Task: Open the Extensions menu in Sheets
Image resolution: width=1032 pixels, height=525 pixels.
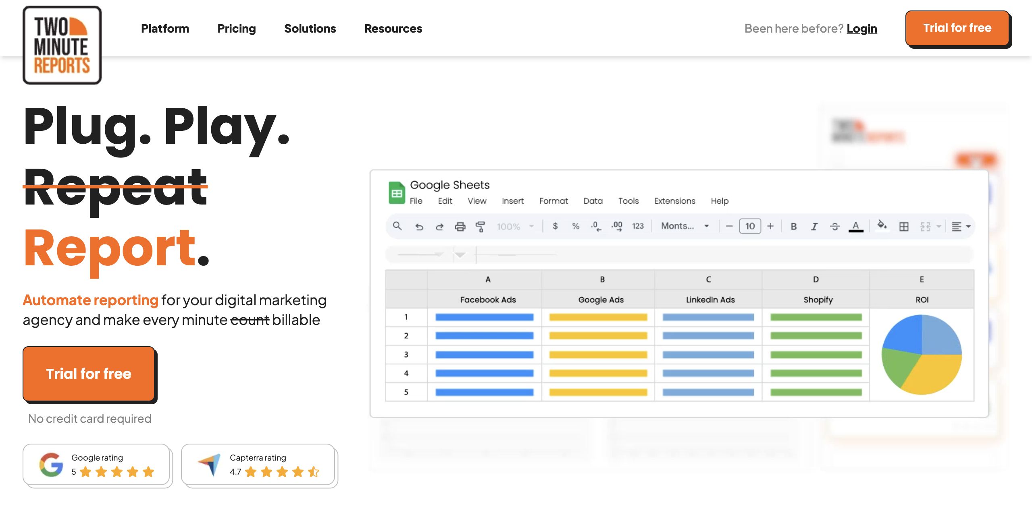Action: [674, 201]
